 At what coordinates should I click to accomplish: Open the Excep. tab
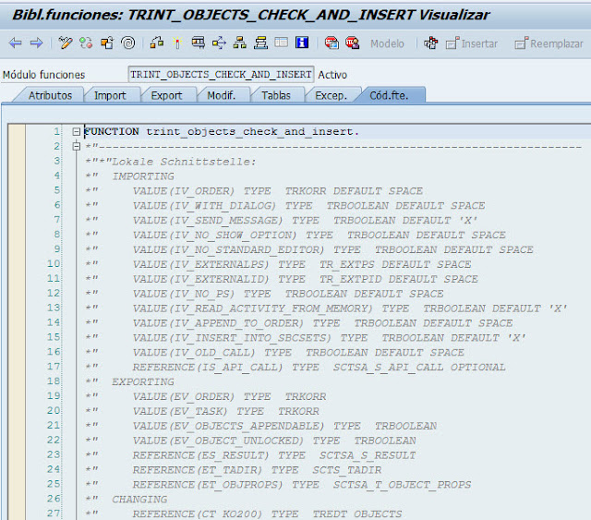click(331, 95)
